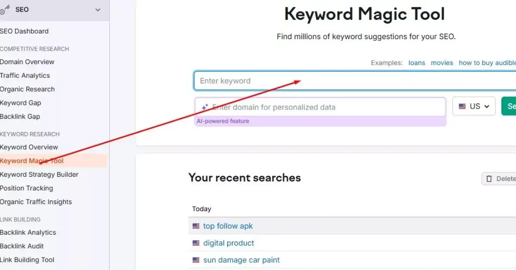
Task: Open Keyword Magic Tool in sidebar
Action: (32, 161)
